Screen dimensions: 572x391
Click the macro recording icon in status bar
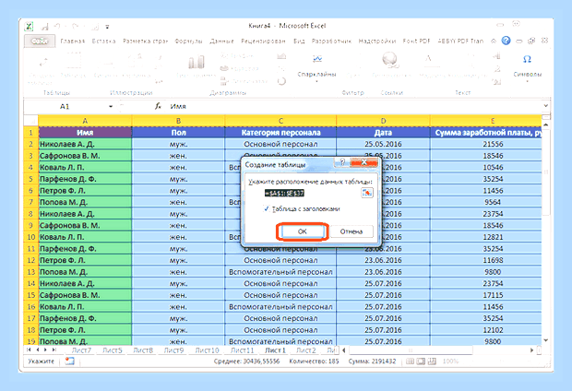click(x=69, y=361)
